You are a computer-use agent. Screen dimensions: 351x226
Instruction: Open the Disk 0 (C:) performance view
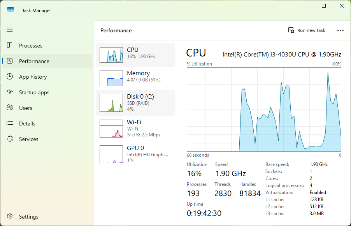135,103
